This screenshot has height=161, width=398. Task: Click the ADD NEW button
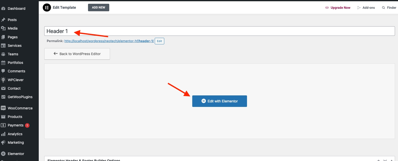point(98,8)
